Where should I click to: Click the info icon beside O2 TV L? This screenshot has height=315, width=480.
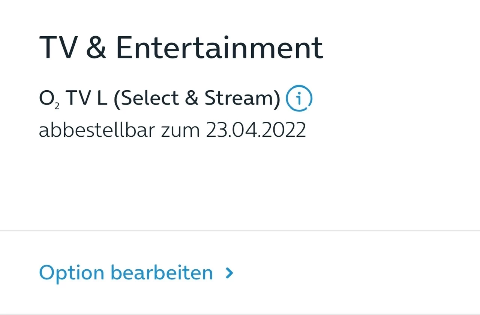pyautogui.click(x=299, y=99)
